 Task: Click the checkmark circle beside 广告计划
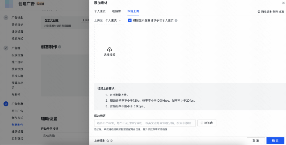6,18
